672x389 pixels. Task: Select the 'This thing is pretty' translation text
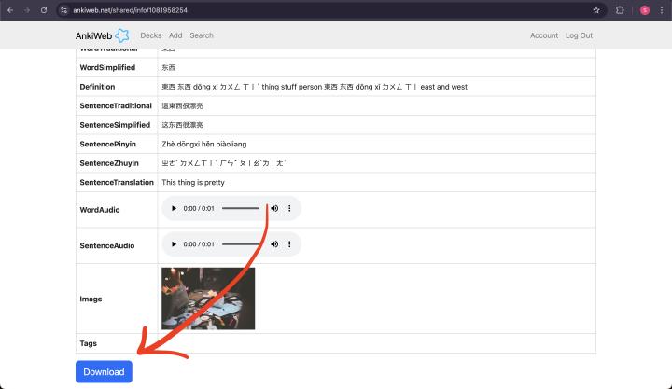pyautogui.click(x=193, y=183)
